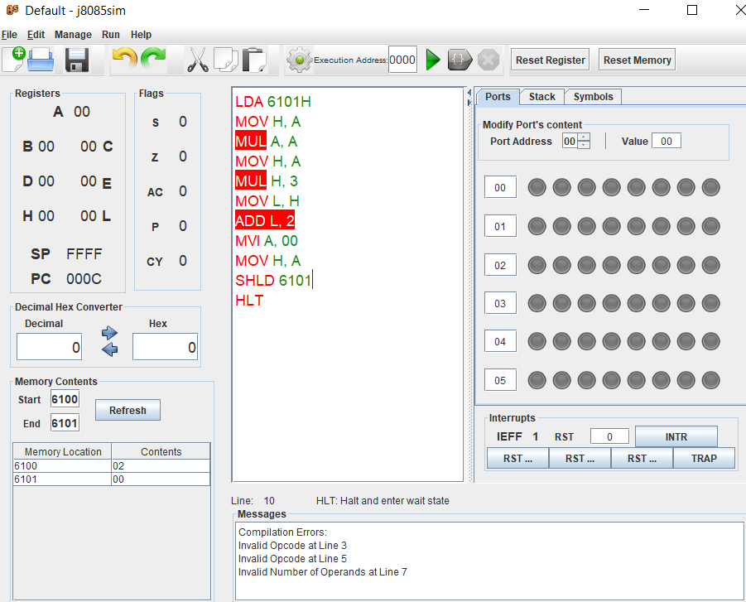Refresh the memory contents view
The image size is (746, 602).
(x=128, y=410)
